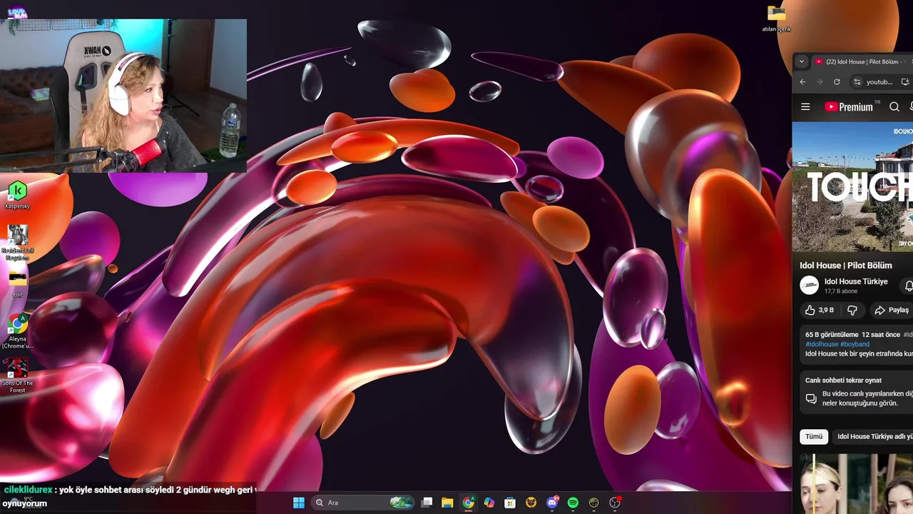Open the bear-face app in taskbar
Screen dimensions: 913x514
tap(531, 503)
